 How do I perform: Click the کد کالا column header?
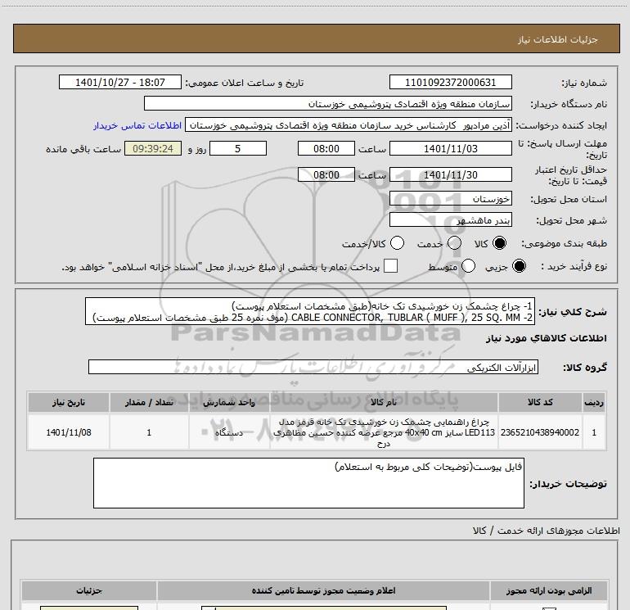tap(540, 402)
